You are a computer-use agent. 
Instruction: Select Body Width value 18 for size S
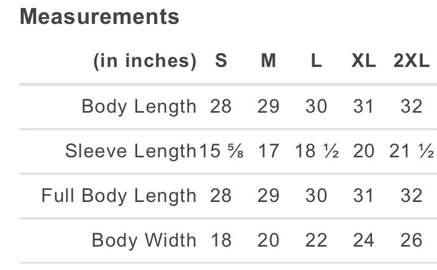point(221,241)
